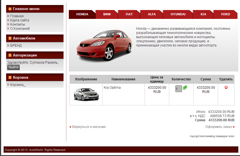
Task: Select the FIAT tab
Action: (129, 14)
